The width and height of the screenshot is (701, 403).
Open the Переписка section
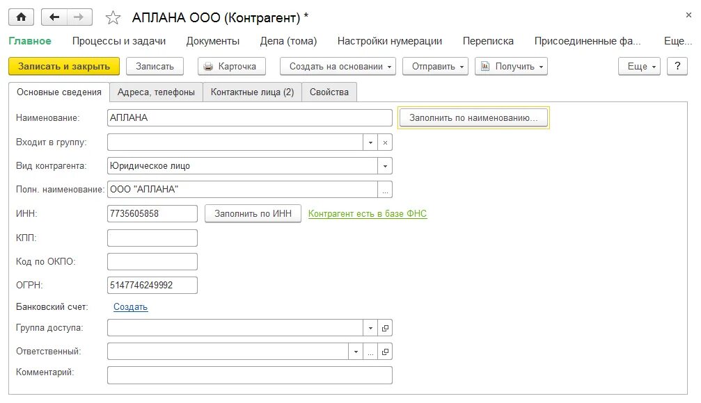(488, 41)
